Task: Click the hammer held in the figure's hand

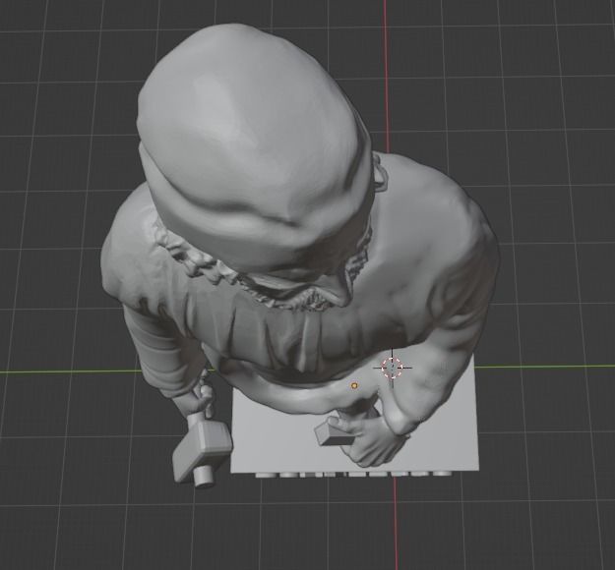Action: point(202,448)
